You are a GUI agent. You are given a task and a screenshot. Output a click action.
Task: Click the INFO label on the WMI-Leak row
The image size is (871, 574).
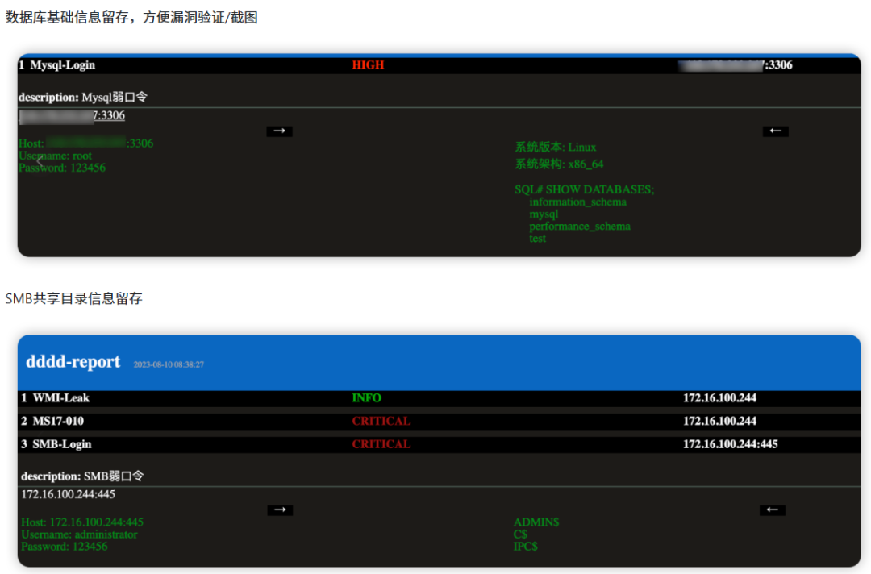point(366,397)
